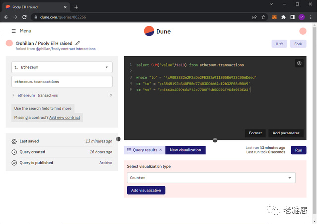The width and height of the screenshot is (317, 224).
Task: Click the pencil edit icon beside query title
Action: (x=78, y=44)
